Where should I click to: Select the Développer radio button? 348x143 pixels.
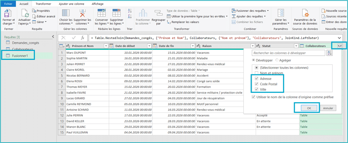click(x=253, y=60)
